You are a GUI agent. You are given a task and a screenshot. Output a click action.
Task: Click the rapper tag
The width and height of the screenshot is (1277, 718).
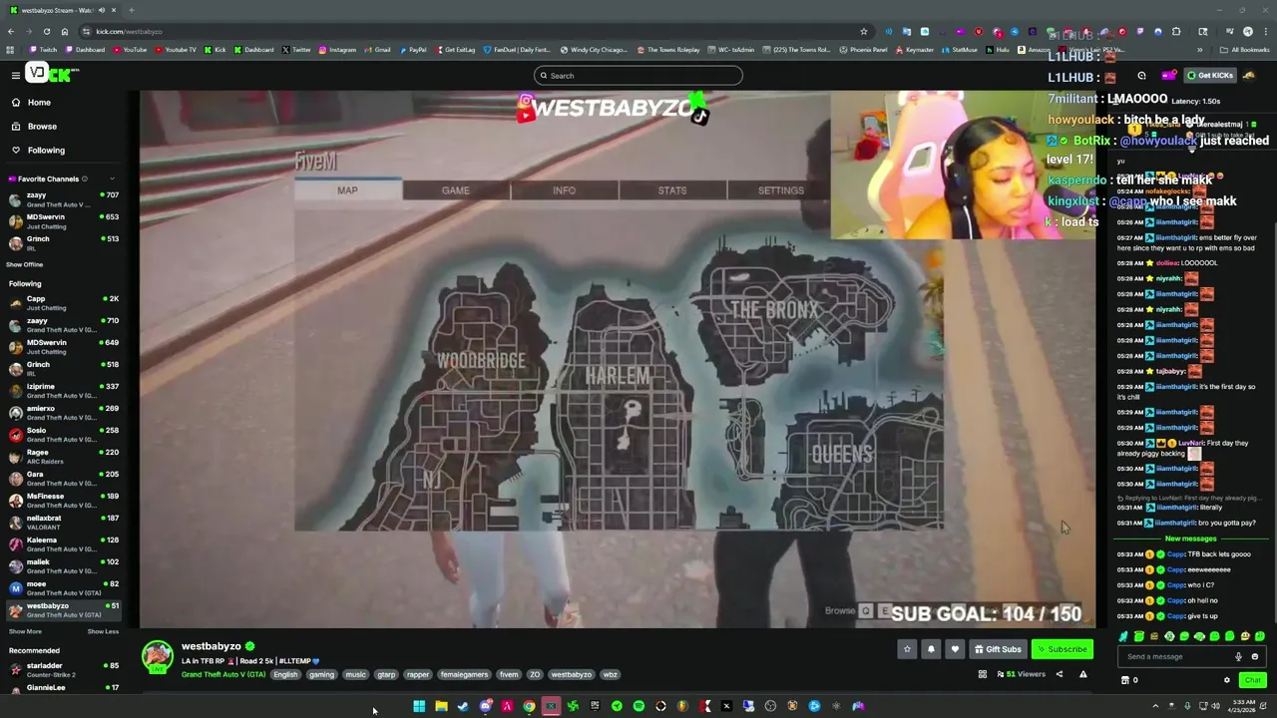[418, 675]
